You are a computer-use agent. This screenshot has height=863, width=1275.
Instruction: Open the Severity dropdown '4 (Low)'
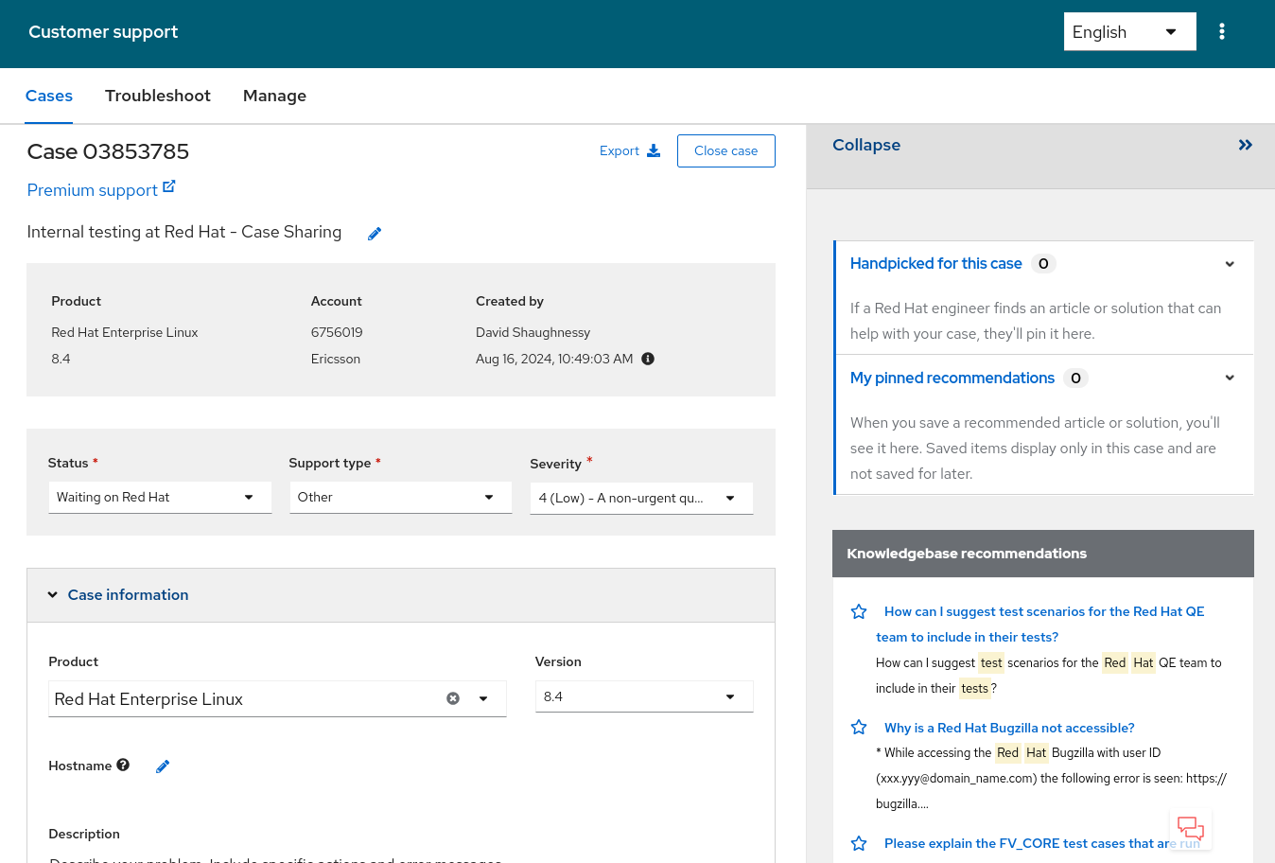(x=641, y=498)
